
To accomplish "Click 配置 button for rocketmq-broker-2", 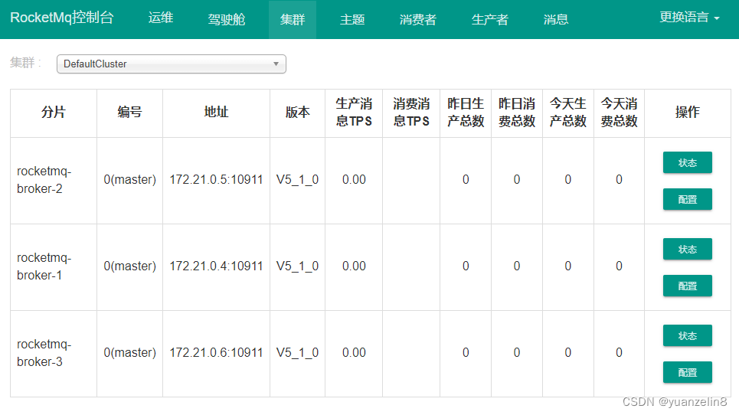I will pyautogui.click(x=687, y=199).
